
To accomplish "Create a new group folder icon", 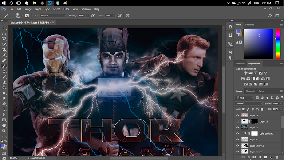I will (265, 157).
